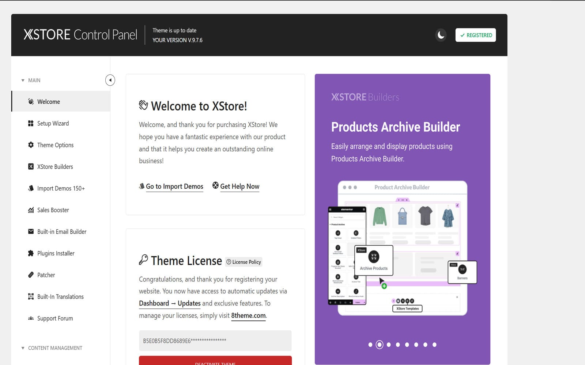Select the fourth carousel dot

pyautogui.click(x=398, y=345)
